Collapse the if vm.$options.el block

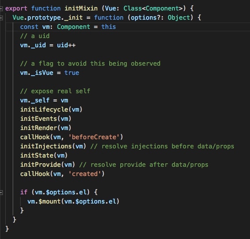pyautogui.click(x=1, y=193)
